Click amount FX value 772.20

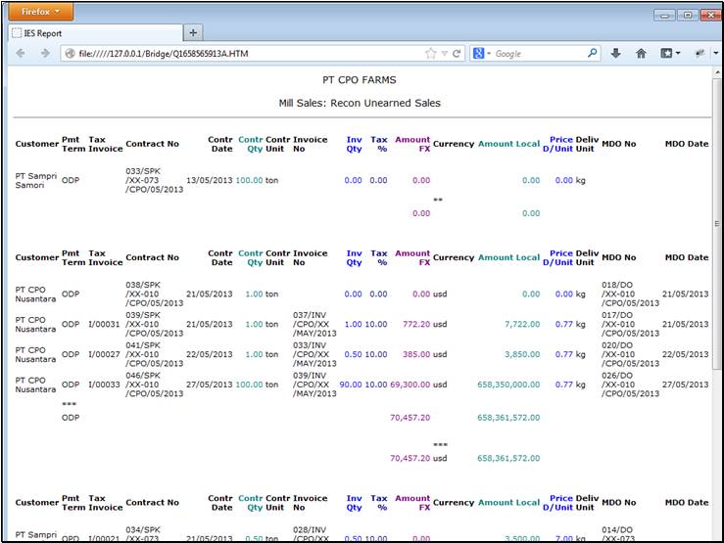(416, 324)
